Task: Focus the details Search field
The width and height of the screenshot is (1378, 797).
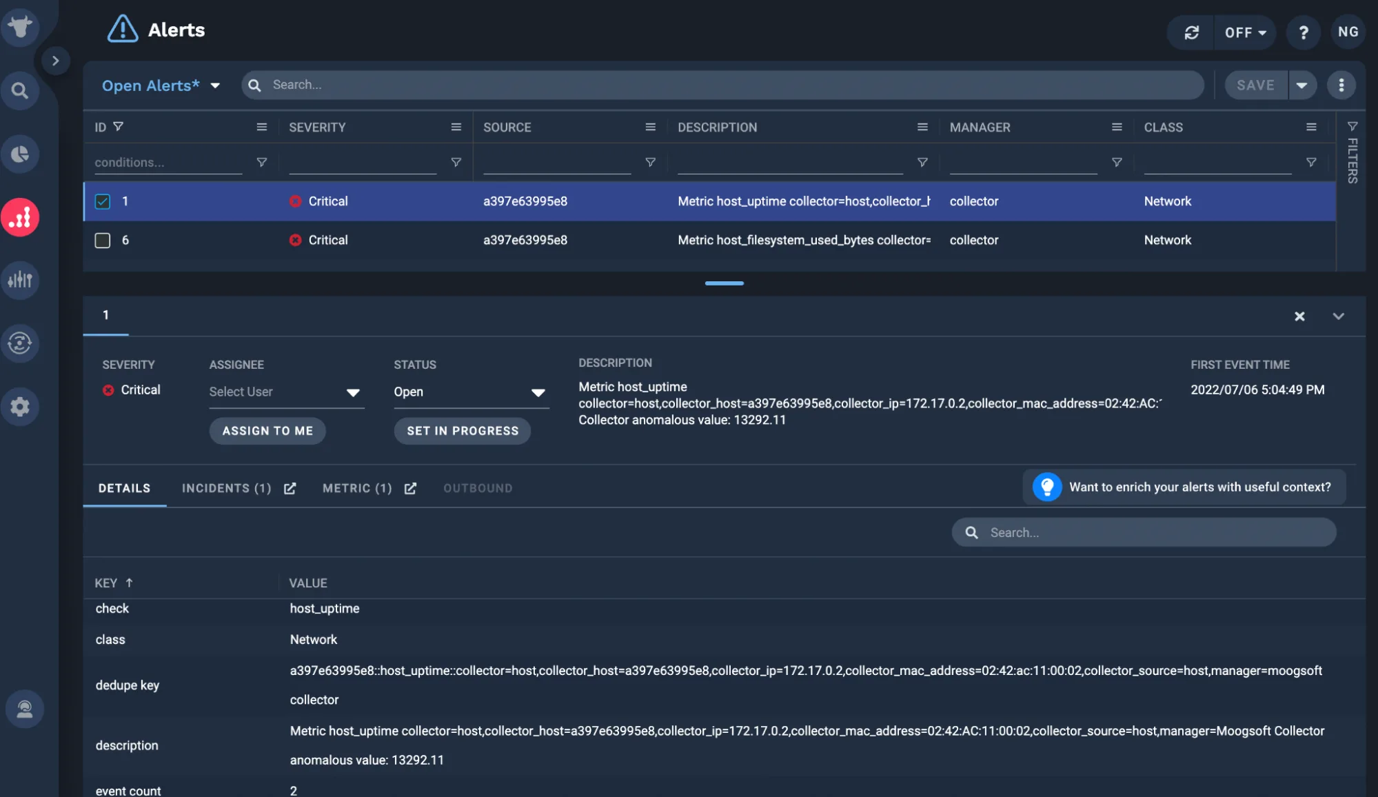Action: coord(1144,532)
